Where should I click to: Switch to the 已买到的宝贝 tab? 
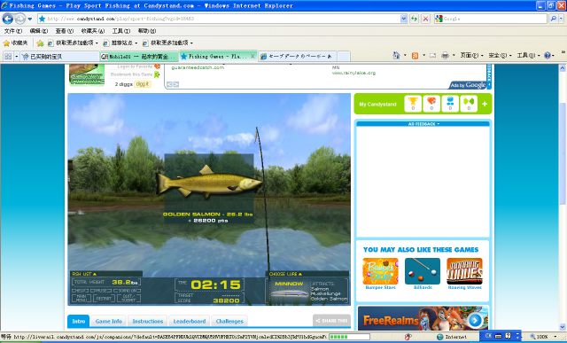tap(59, 57)
